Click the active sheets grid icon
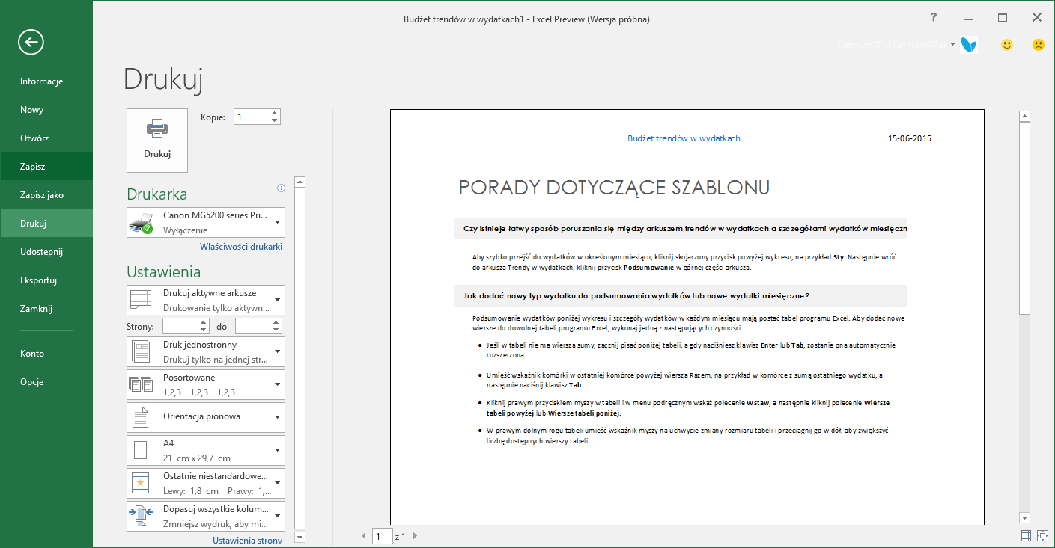 tap(141, 300)
